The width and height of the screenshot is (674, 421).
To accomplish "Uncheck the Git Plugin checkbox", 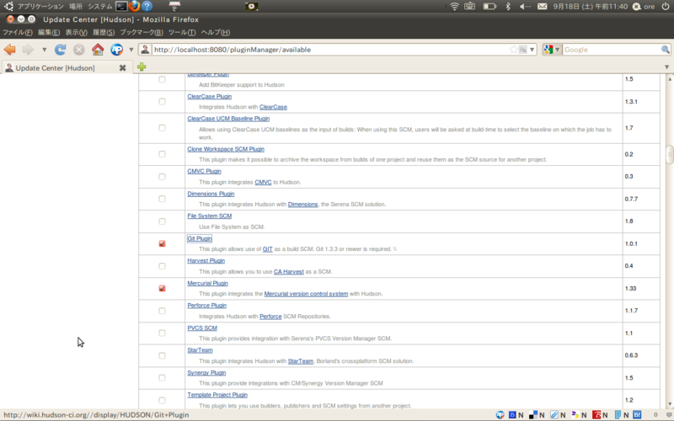I will 162,243.
